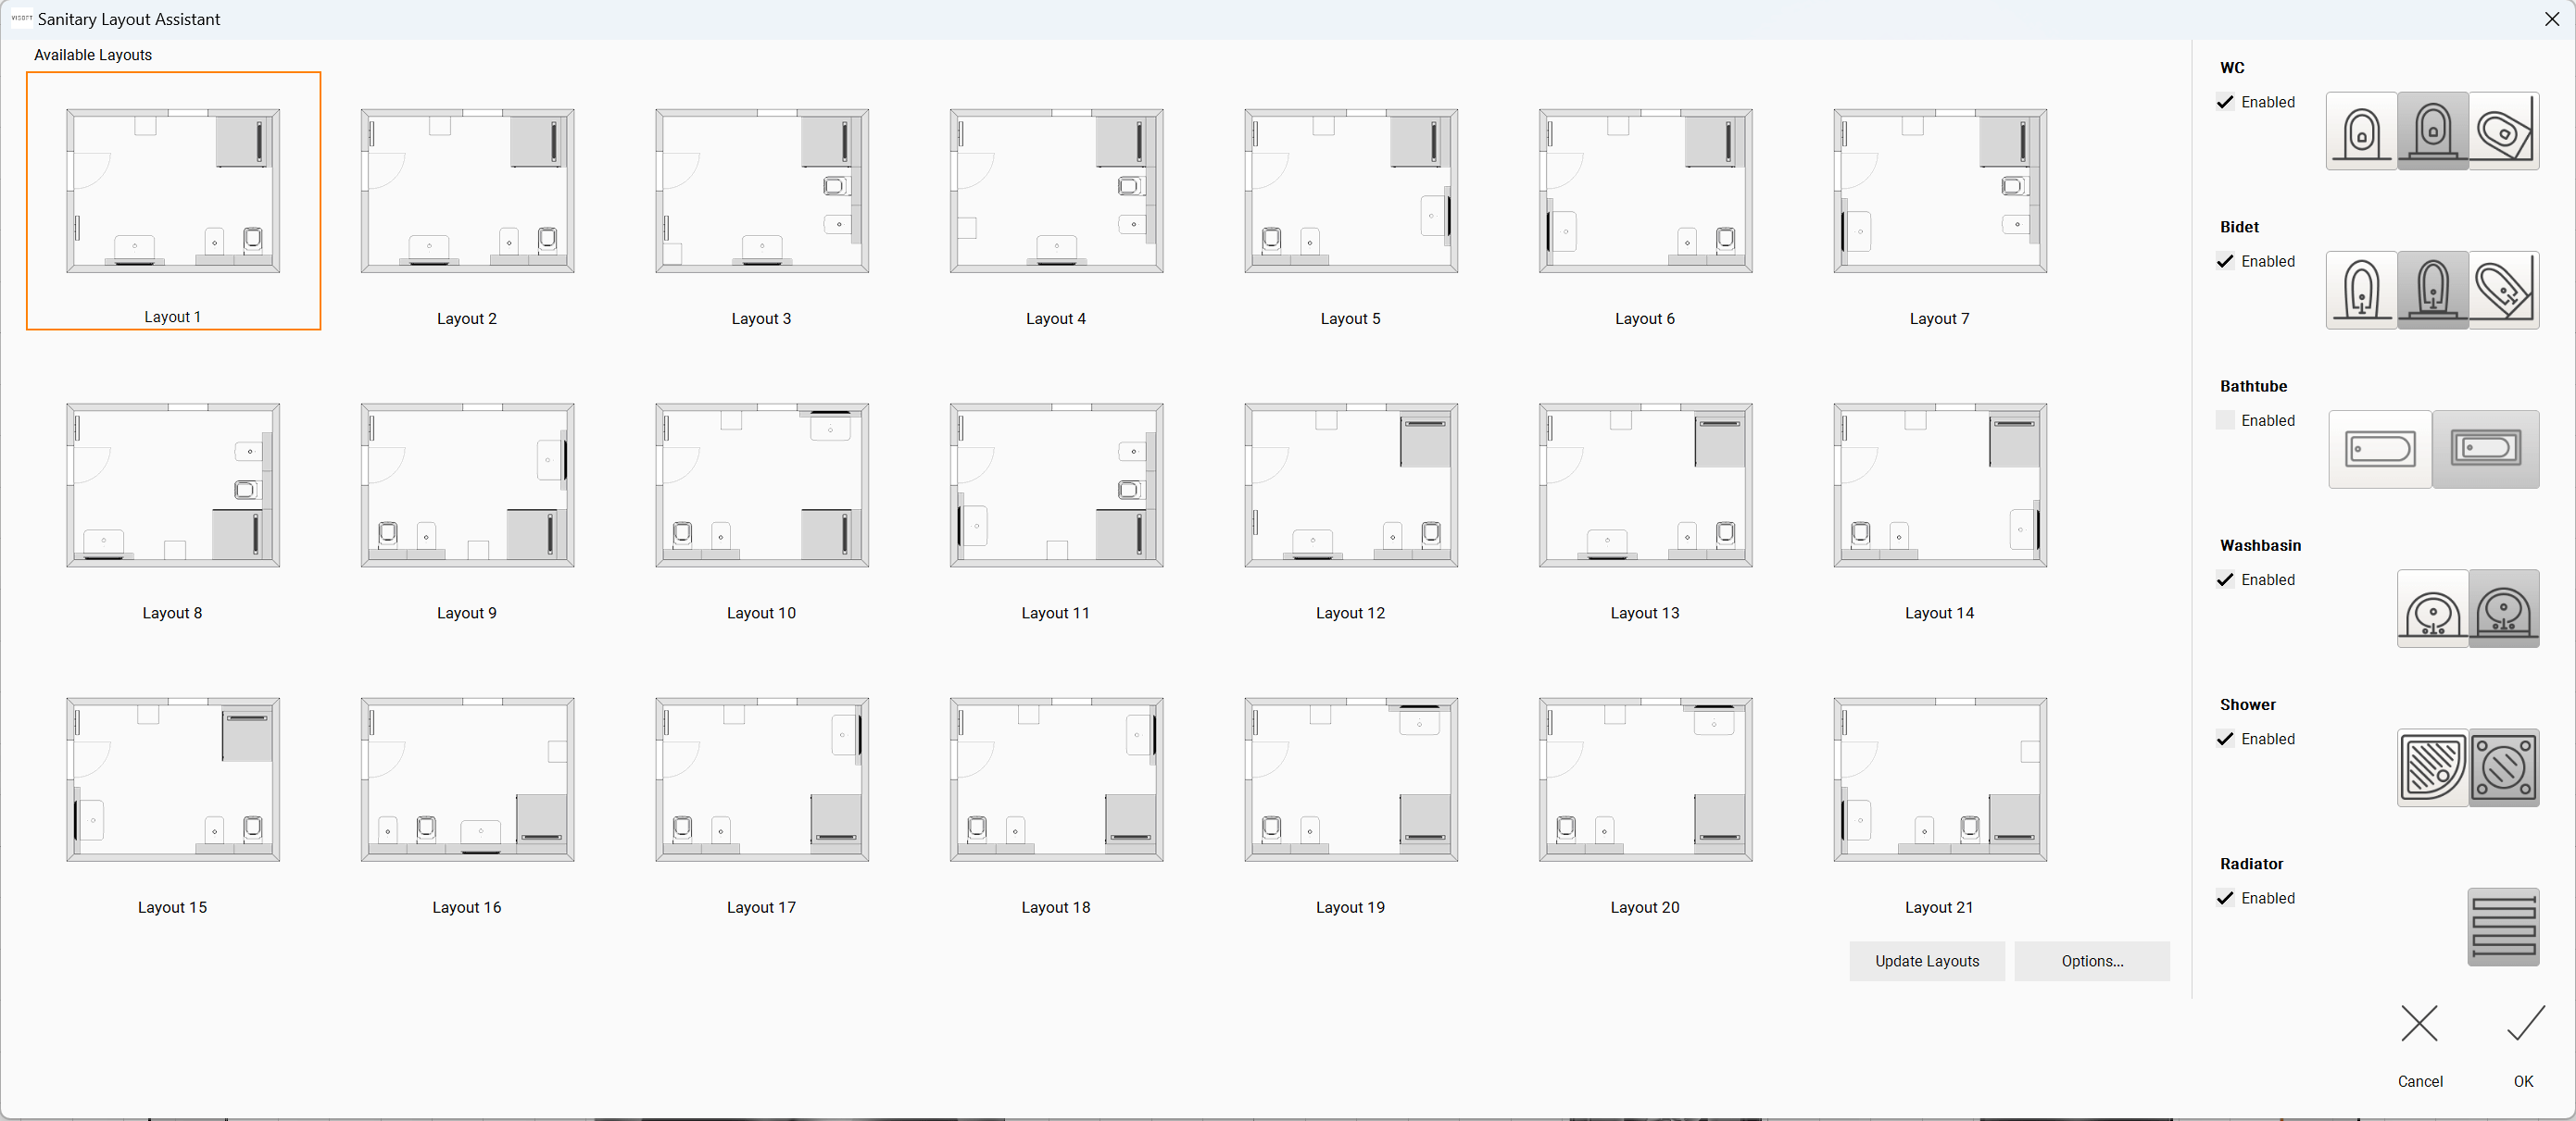
Task: Select the Layout 19 thumbnail
Action: [1351, 779]
